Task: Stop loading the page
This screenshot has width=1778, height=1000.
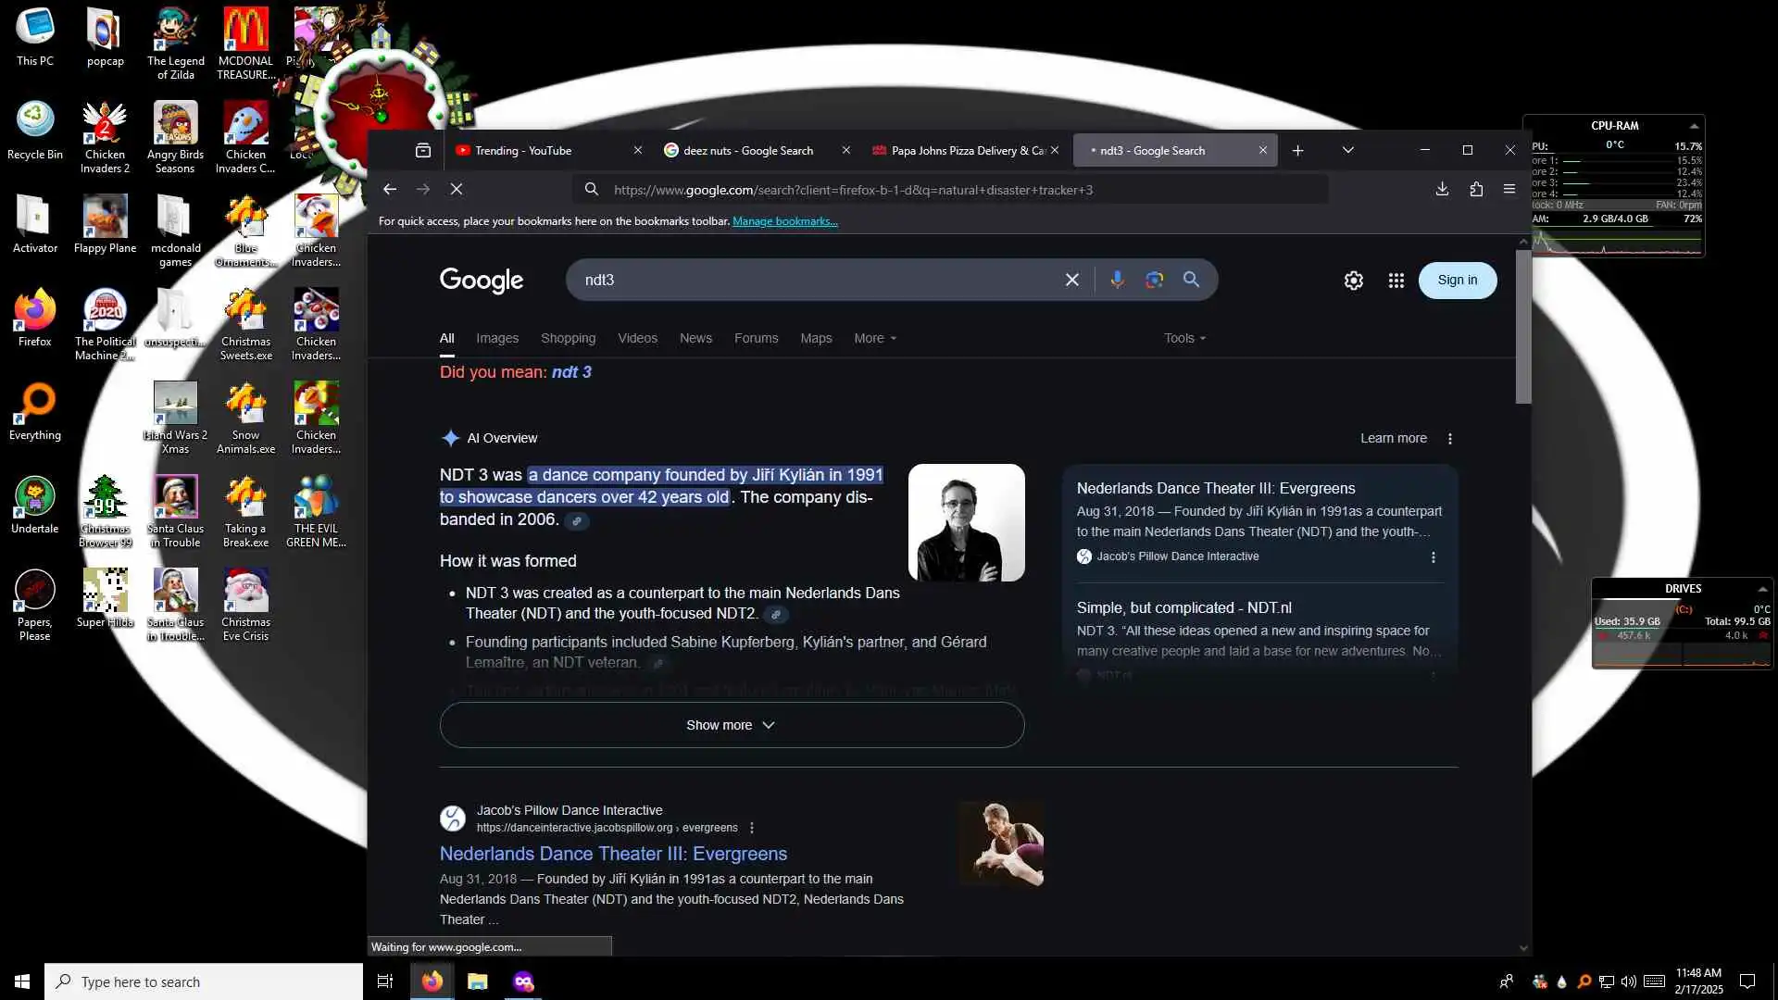Action: [x=457, y=189]
